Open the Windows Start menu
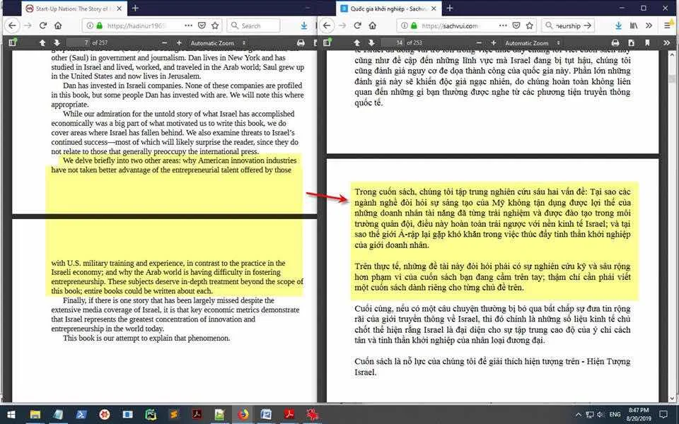679x424 pixels. (x=11, y=415)
